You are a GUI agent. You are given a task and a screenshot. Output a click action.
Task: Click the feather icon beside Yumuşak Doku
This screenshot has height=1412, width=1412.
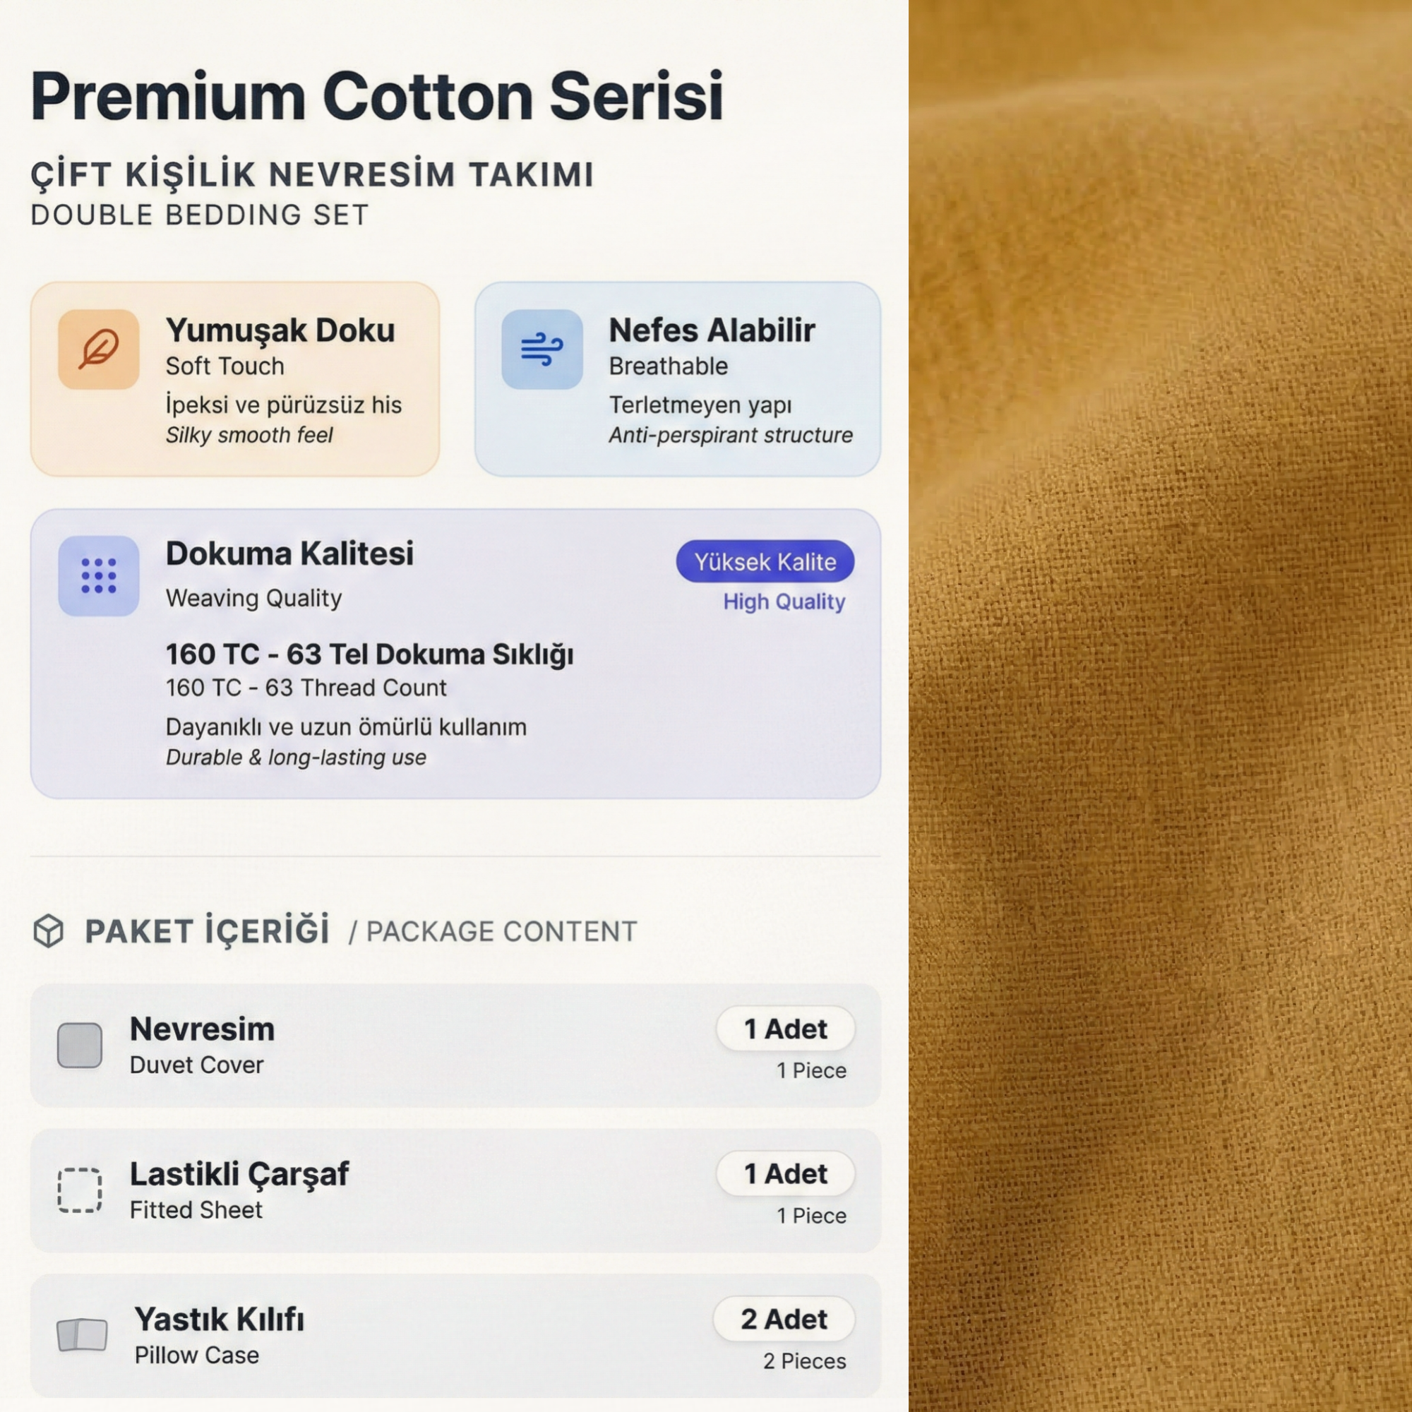pyautogui.click(x=99, y=349)
